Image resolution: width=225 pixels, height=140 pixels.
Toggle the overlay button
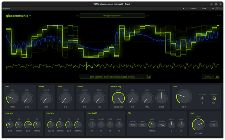(208, 77)
